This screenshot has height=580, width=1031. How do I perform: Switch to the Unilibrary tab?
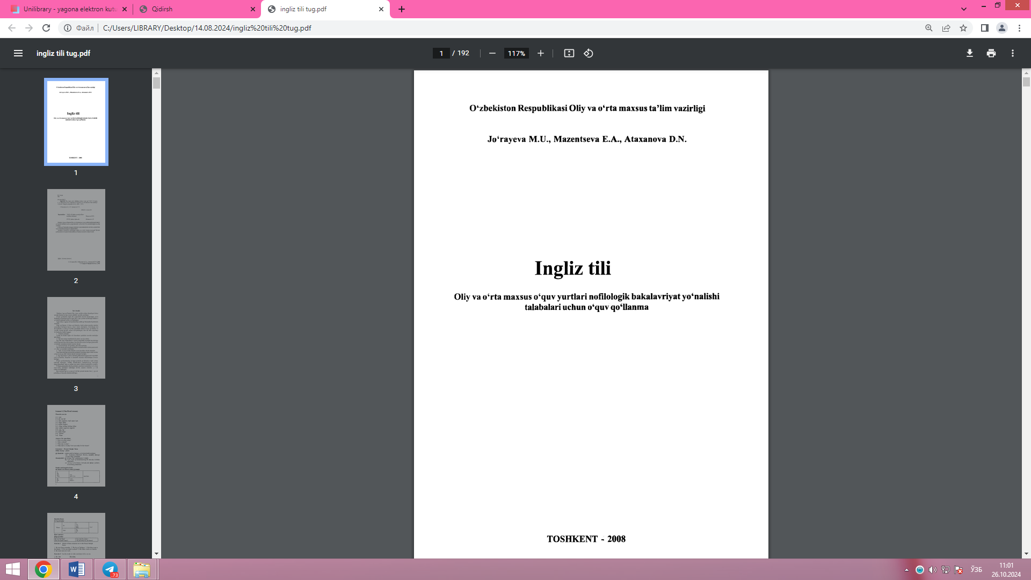point(69,9)
